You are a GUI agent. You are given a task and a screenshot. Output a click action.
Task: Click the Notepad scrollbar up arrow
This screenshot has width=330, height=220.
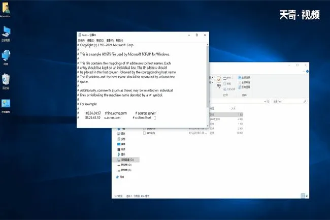click(x=208, y=45)
